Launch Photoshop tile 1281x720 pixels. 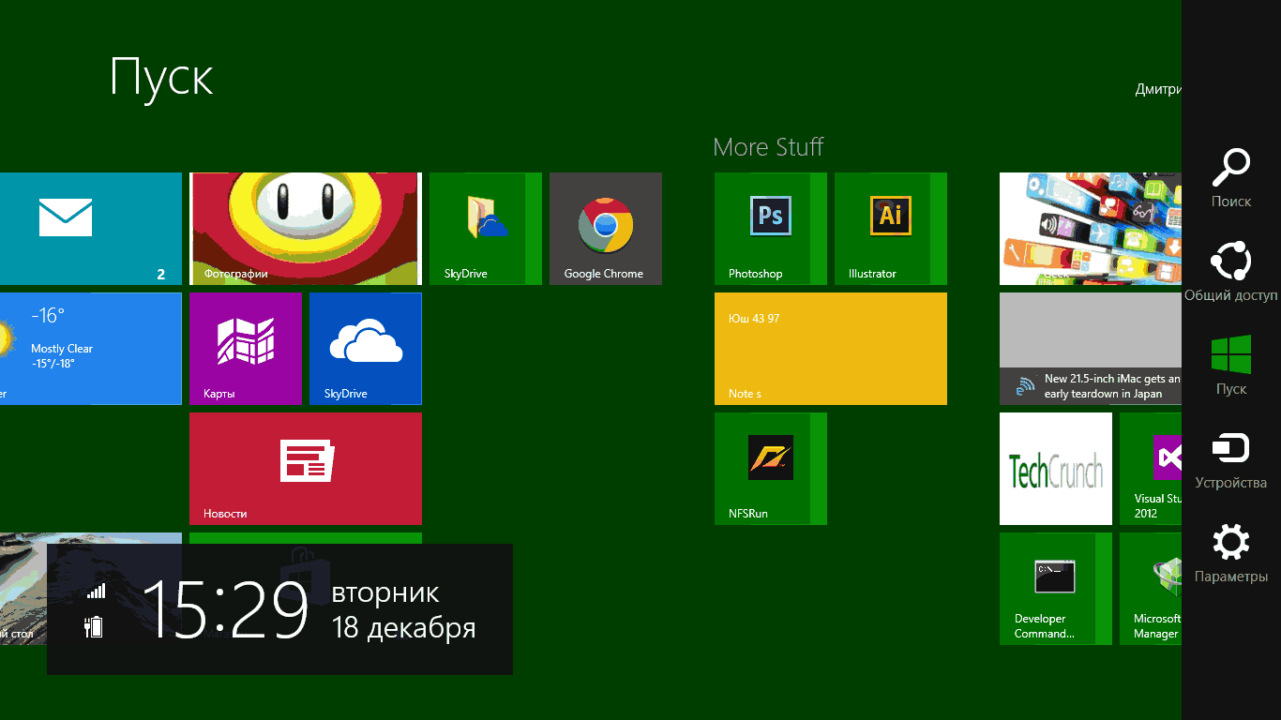(771, 229)
